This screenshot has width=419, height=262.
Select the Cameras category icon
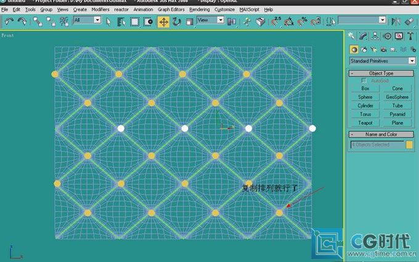pos(383,49)
